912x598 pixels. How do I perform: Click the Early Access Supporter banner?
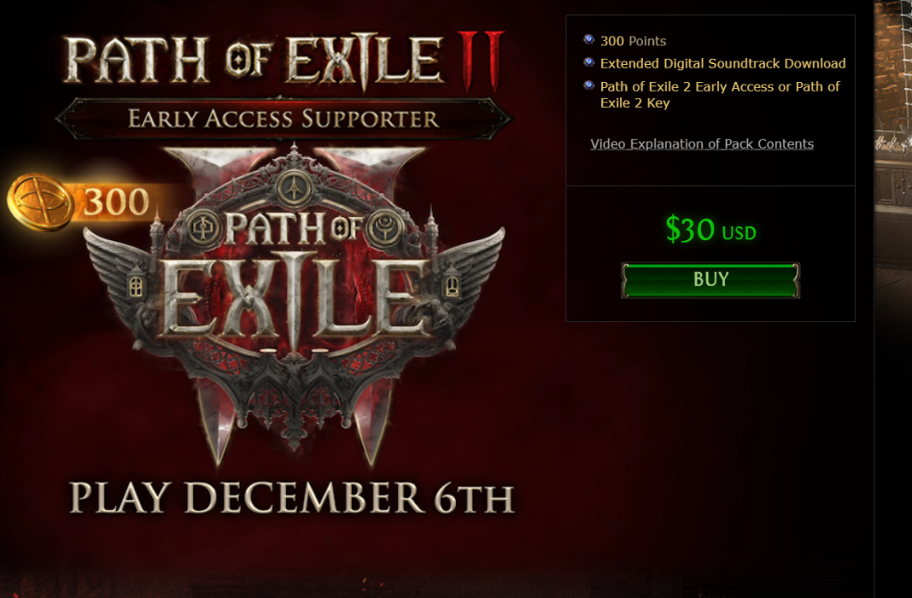click(283, 118)
